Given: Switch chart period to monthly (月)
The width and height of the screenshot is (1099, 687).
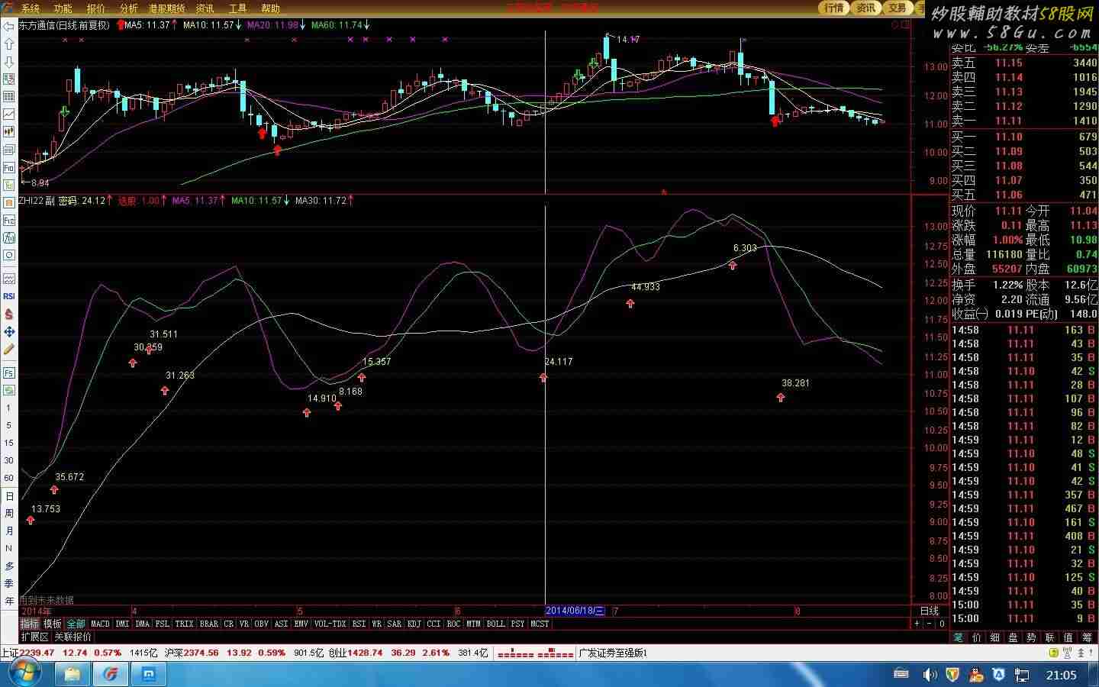Looking at the screenshot, I should click(x=9, y=531).
